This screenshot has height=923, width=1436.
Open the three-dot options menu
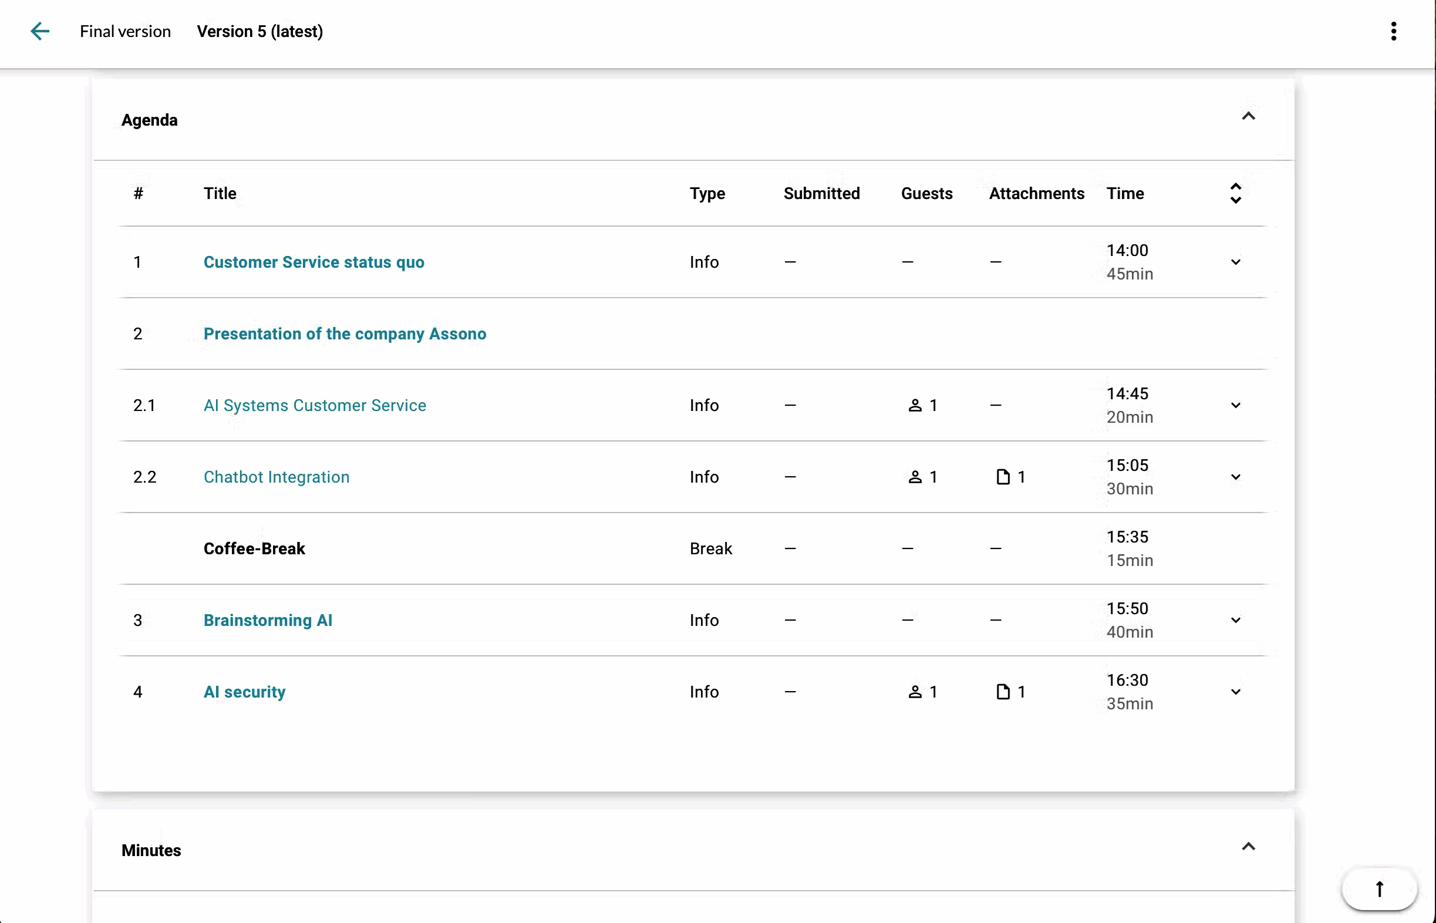(x=1394, y=31)
